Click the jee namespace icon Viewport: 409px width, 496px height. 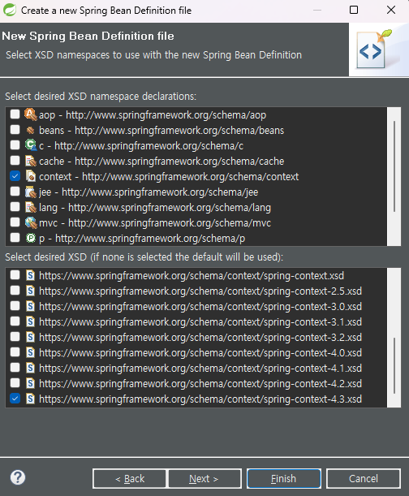[x=31, y=192]
